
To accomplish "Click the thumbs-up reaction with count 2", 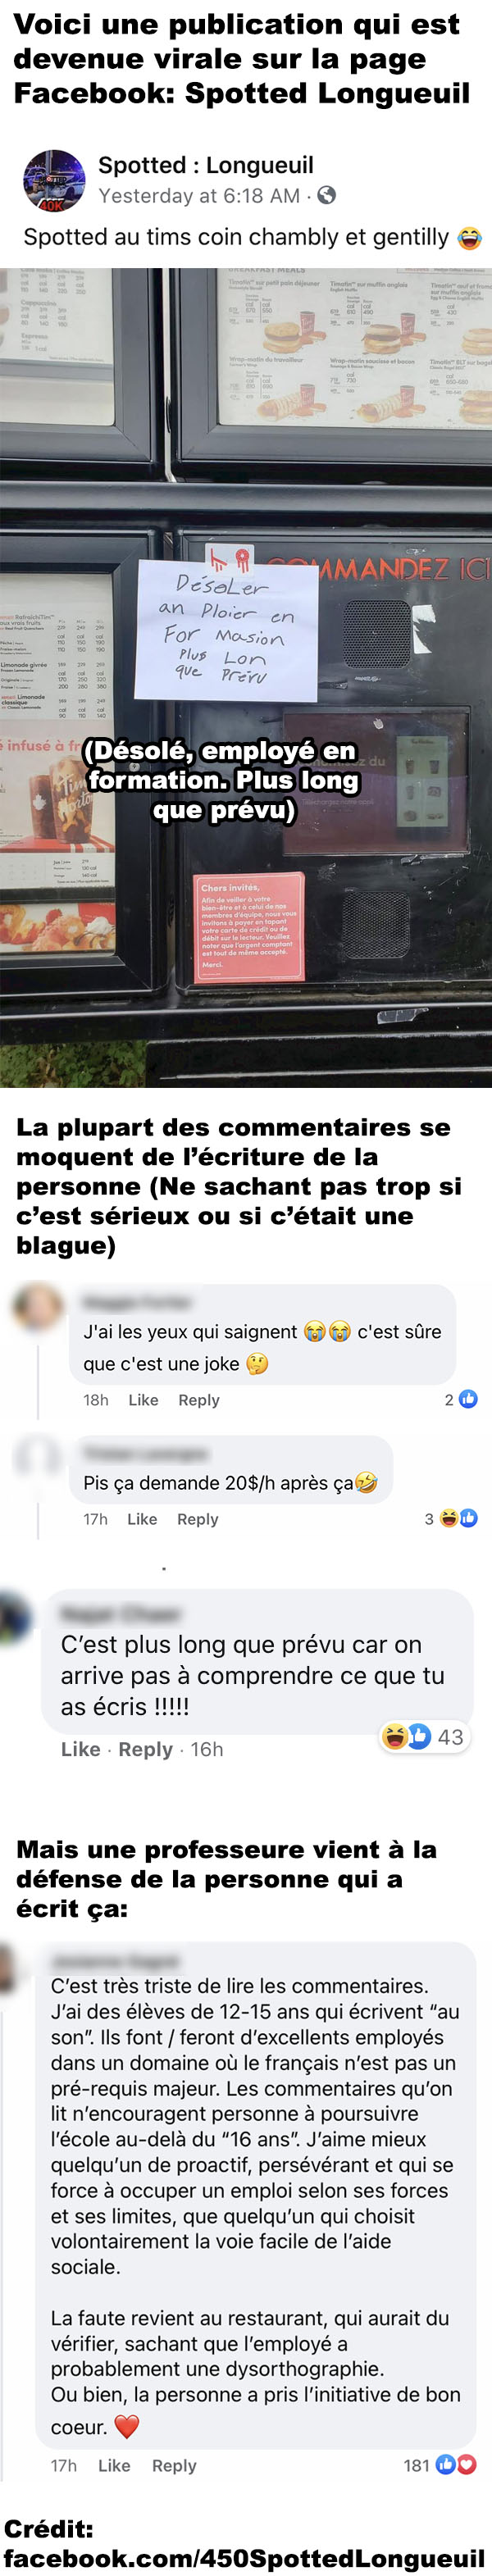I will [461, 1400].
